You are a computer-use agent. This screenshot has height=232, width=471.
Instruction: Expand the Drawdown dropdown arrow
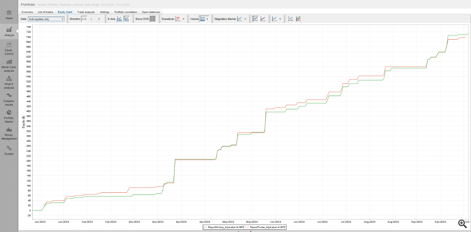click(x=183, y=19)
